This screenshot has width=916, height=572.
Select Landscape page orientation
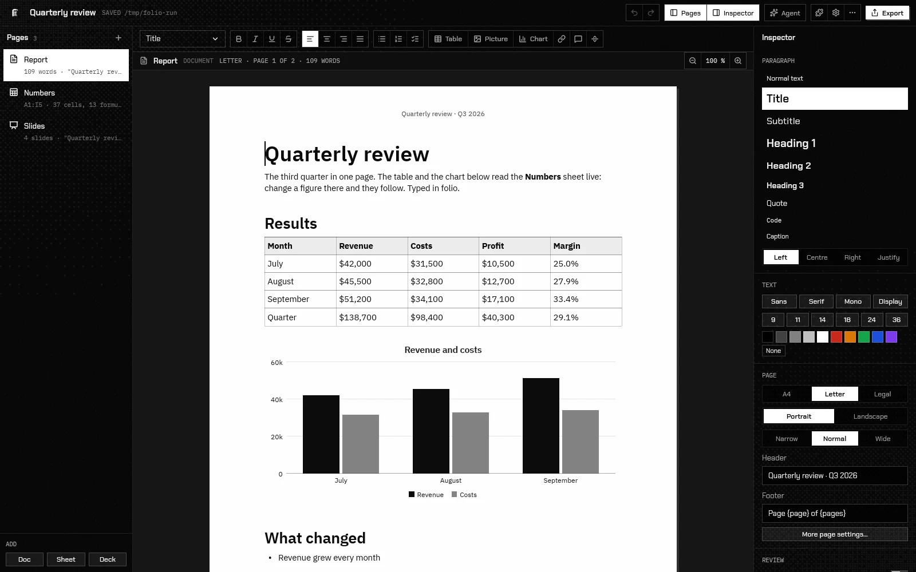[x=870, y=416]
